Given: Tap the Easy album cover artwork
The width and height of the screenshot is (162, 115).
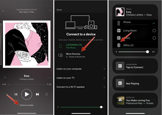Looking at the screenshot, I should tap(27, 44).
